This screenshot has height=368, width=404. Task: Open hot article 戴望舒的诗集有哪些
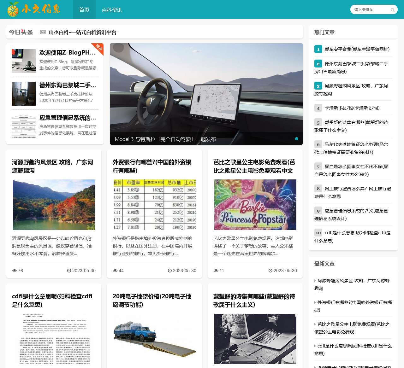[x=351, y=126]
